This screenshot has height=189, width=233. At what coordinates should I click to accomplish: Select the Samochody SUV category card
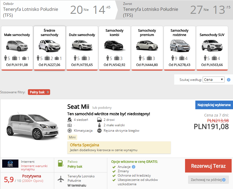pyautogui.click(x=212, y=48)
